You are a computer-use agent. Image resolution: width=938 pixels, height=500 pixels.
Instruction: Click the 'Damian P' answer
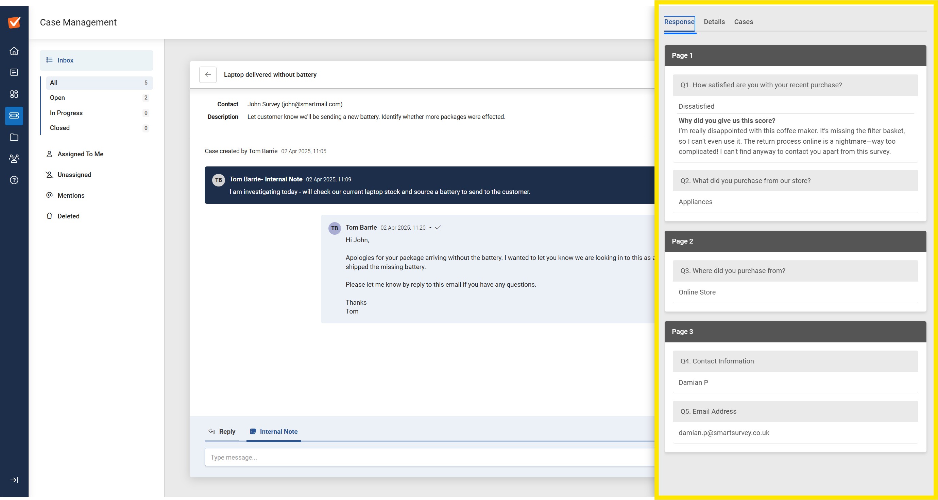click(693, 383)
